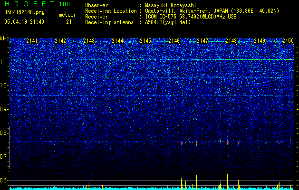
Task: Select the date stamp 05.04.19 21:40
Action: coord(24,22)
